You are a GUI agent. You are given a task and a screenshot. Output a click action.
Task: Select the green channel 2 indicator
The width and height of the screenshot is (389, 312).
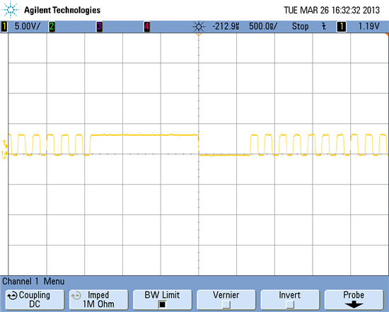click(52, 27)
